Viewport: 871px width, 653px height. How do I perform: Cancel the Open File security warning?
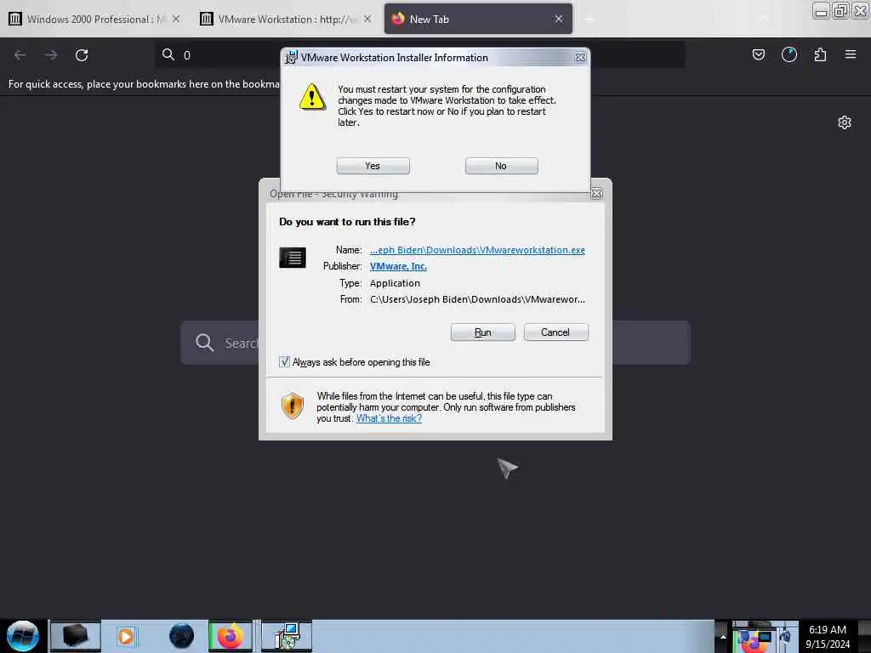tap(555, 332)
